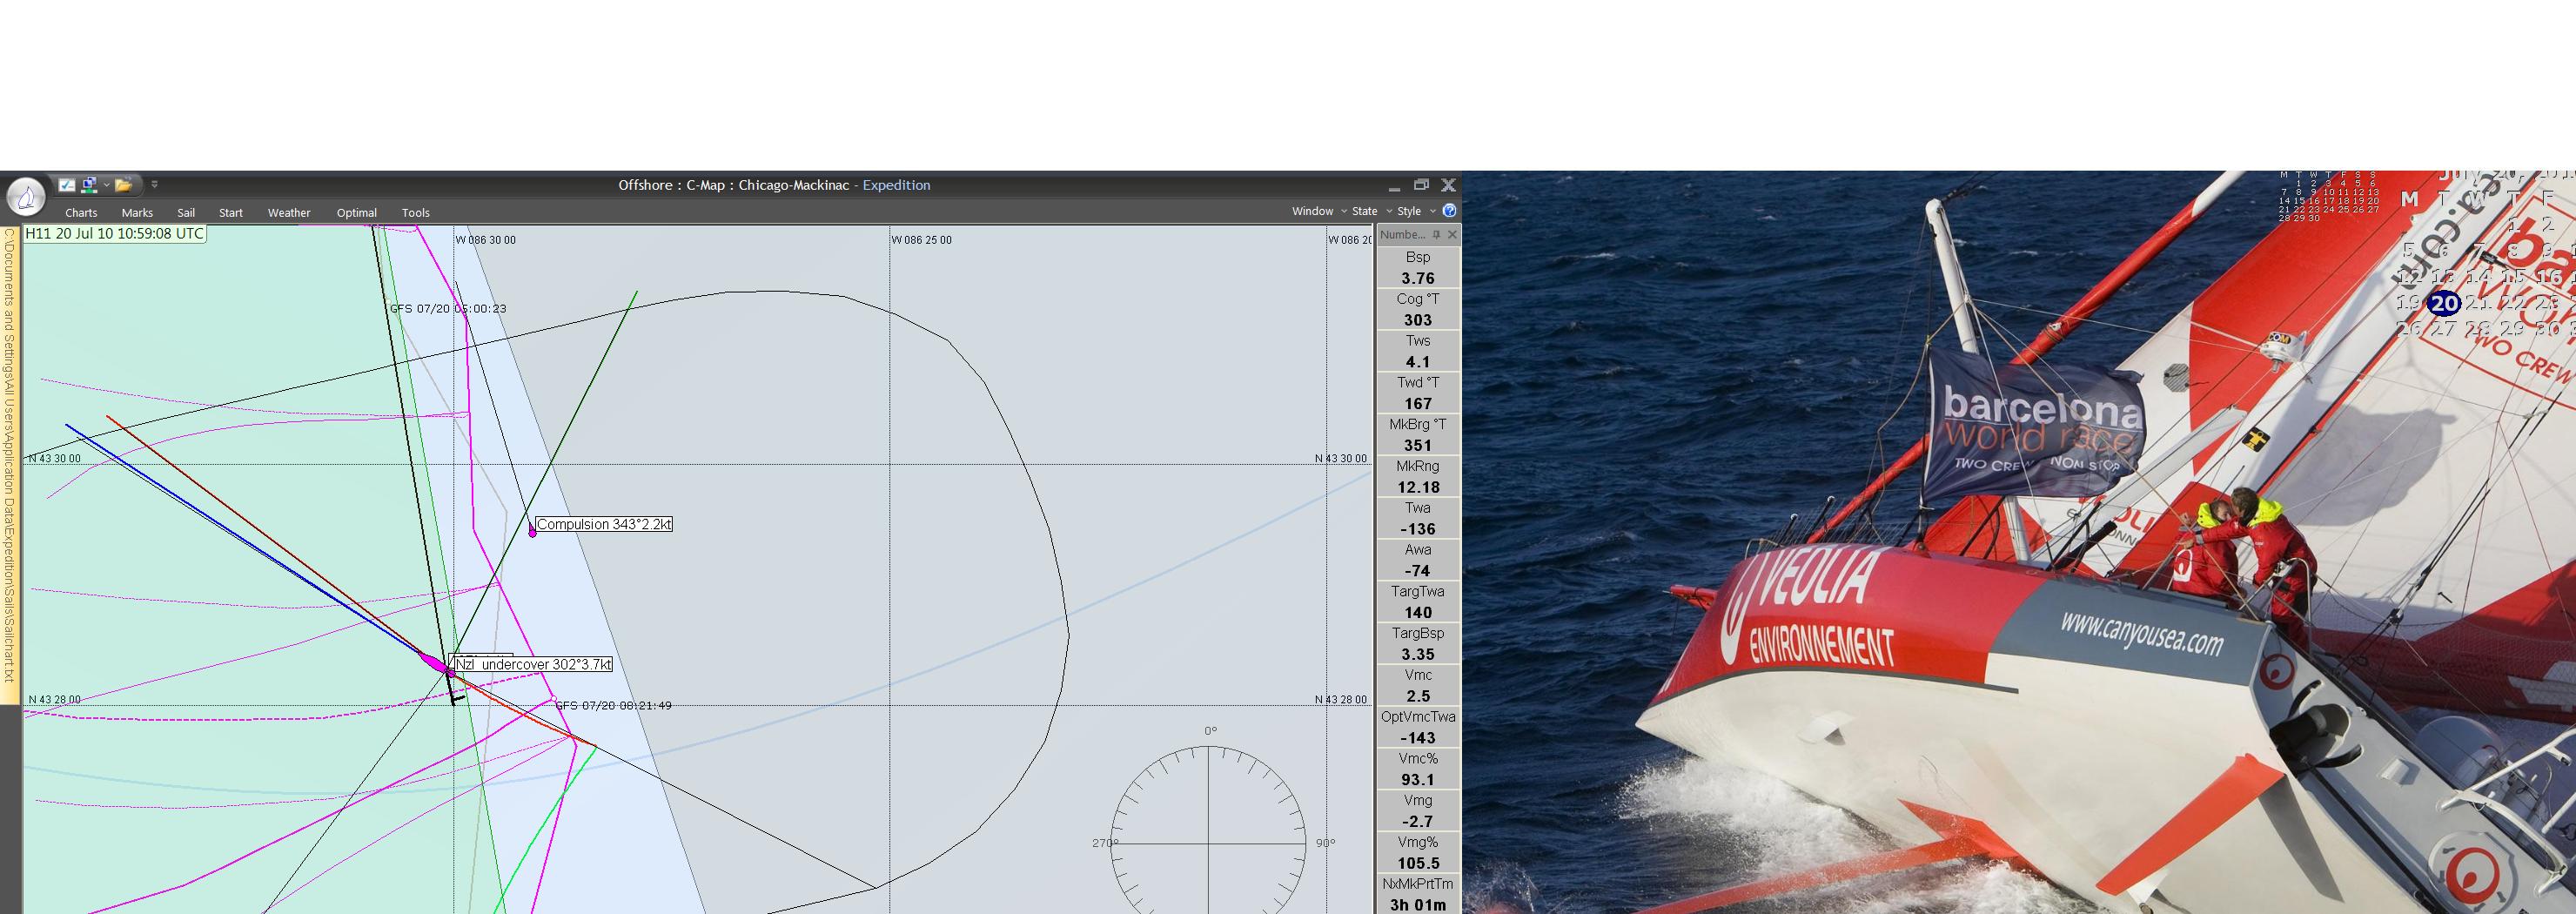Click the MkBrg °T label
2576x914 pixels.
tap(1418, 425)
